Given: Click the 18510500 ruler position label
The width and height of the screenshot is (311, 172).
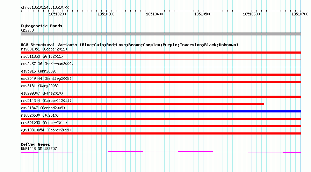Looking at the screenshot, I should click(203, 14).
